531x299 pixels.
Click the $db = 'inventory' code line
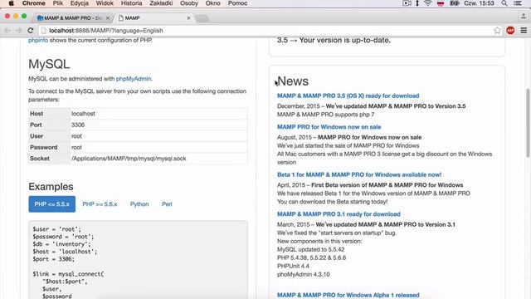coord(61,244)
